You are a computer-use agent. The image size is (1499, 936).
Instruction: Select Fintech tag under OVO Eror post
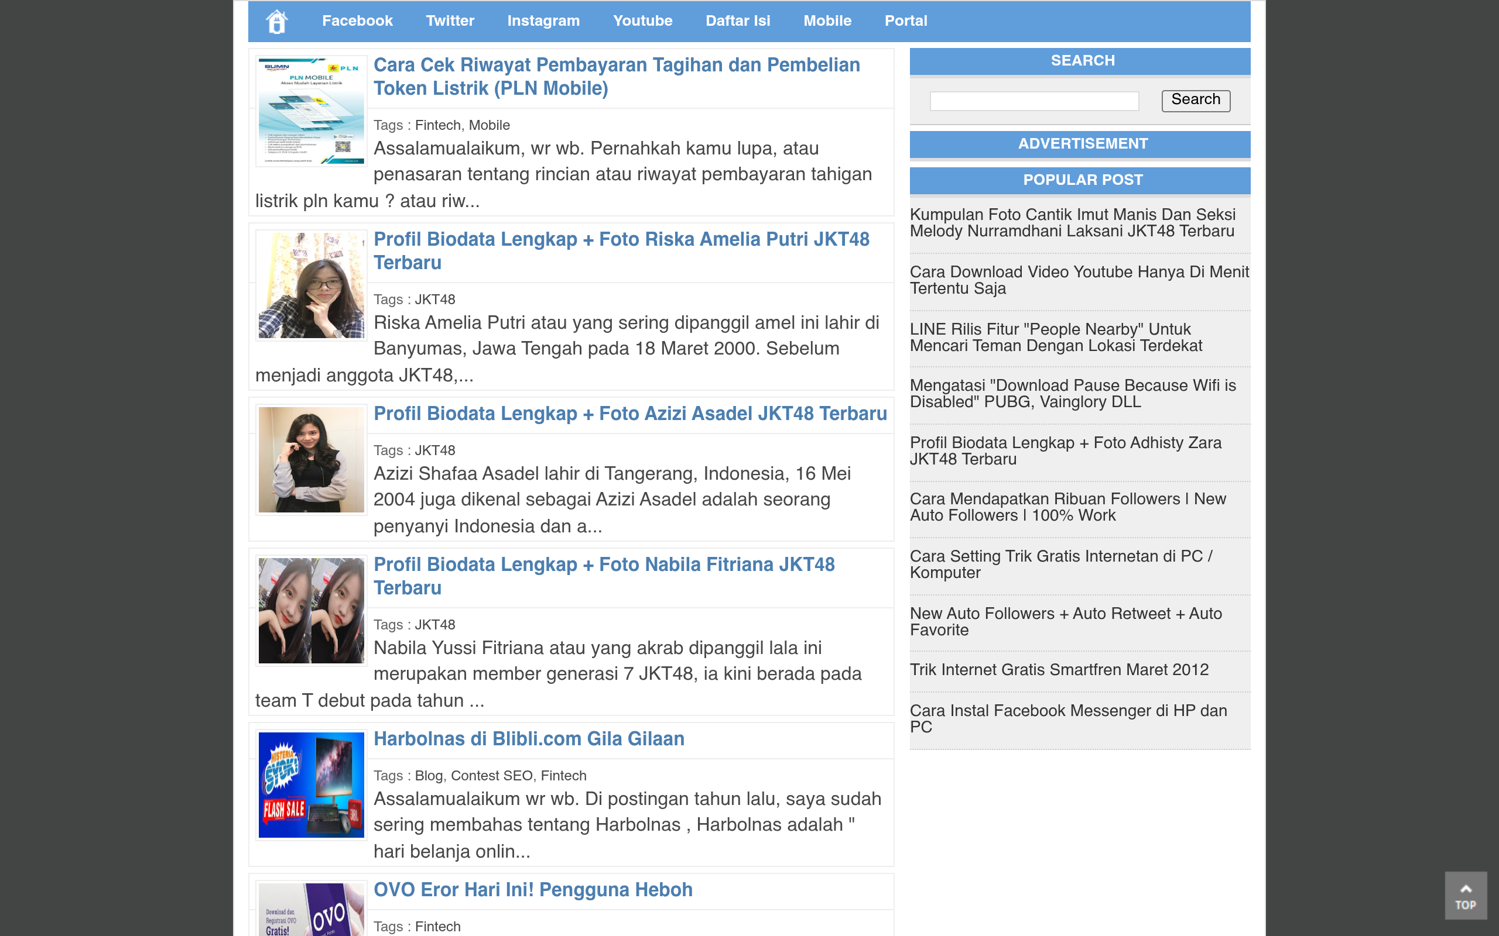(x=438, y=927)
